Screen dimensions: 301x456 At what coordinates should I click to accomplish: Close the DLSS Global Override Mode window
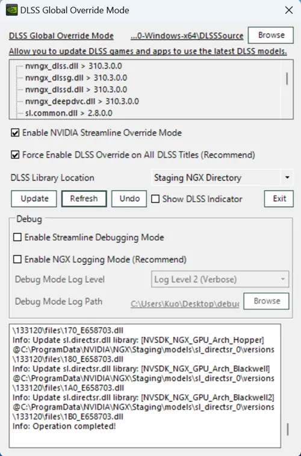click(x=289, y=10)
